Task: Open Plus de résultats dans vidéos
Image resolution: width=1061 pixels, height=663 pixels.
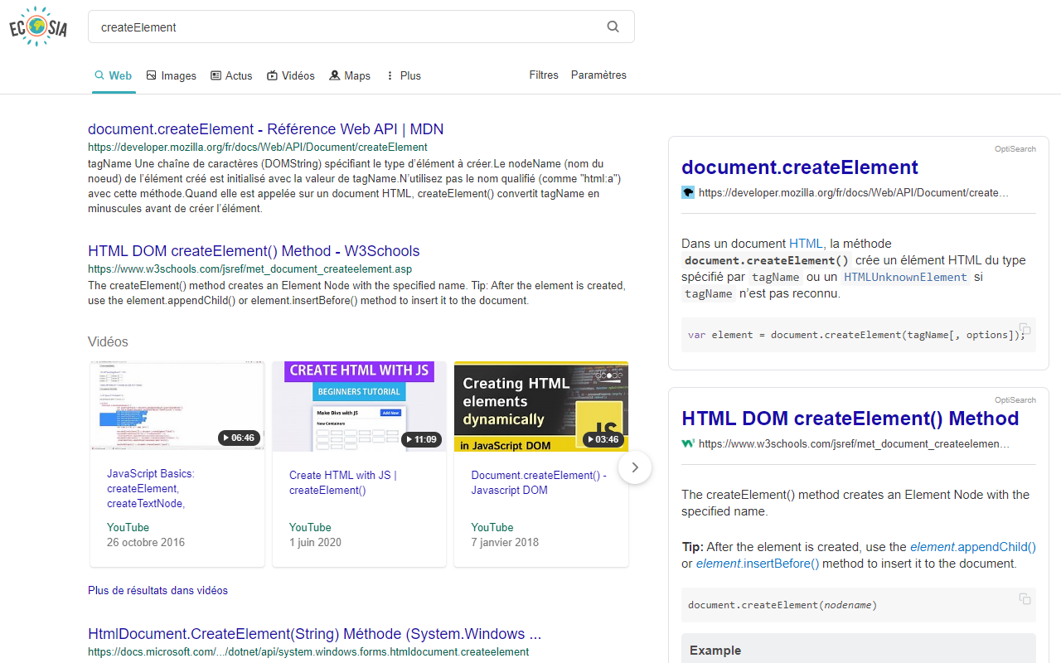Action: 157,590
